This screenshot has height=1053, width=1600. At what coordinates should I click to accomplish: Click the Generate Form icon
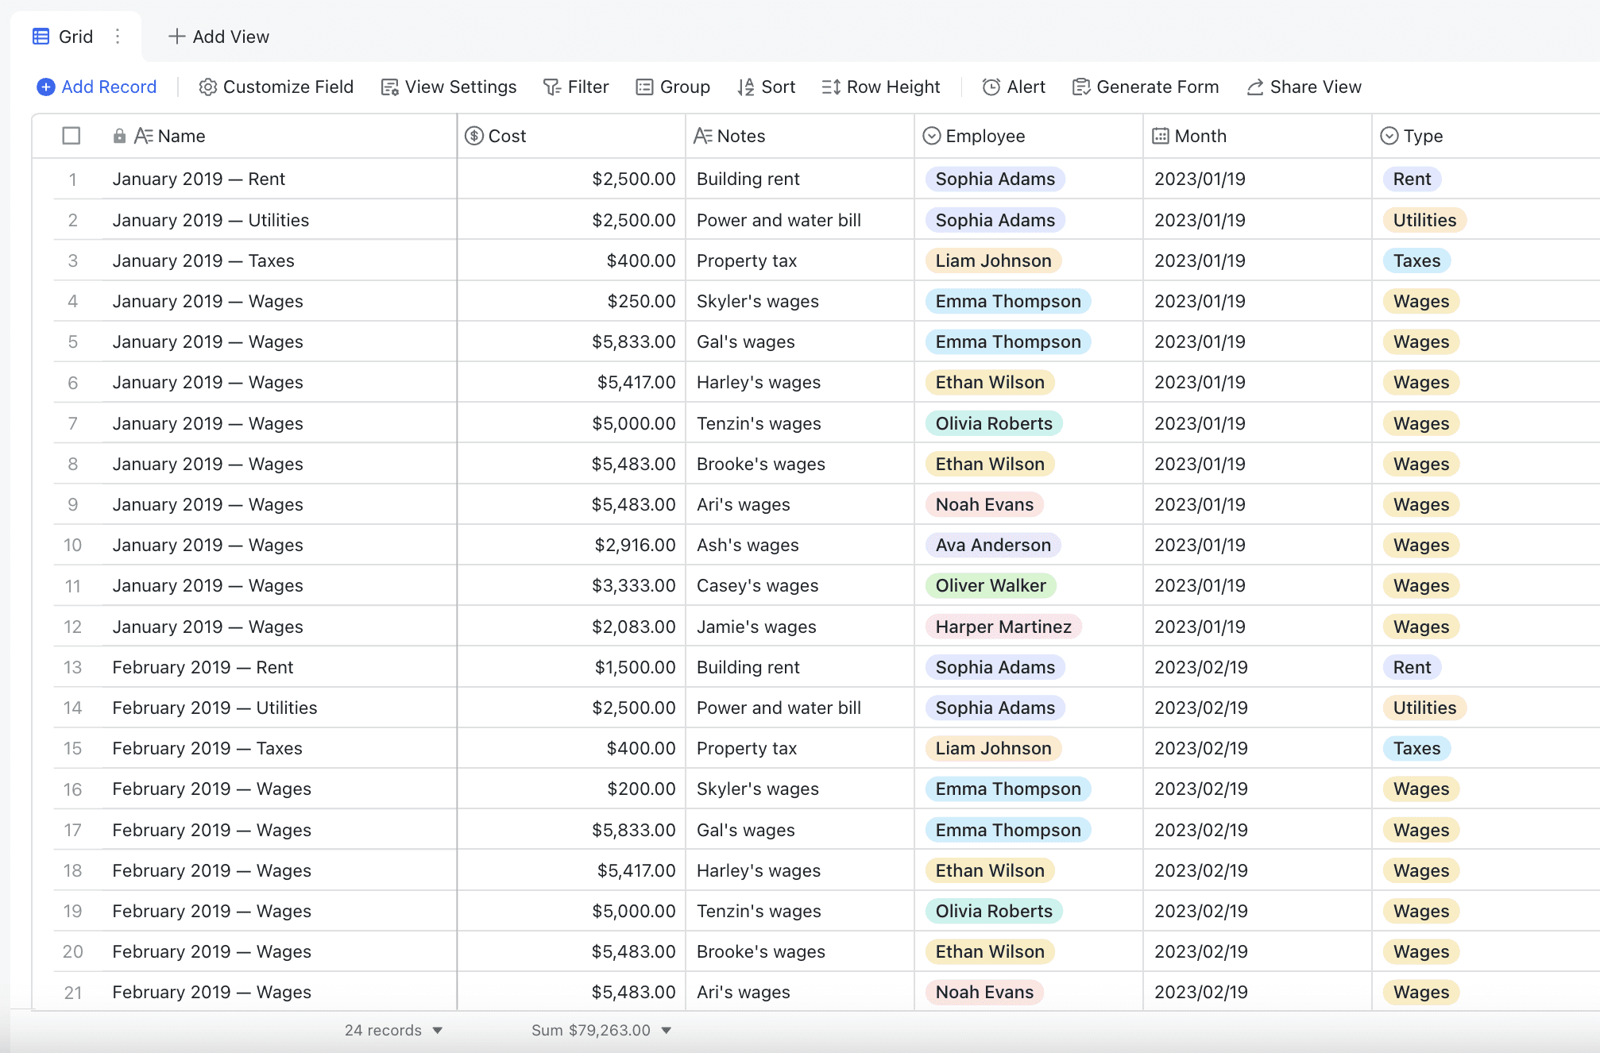(1080, 87)
